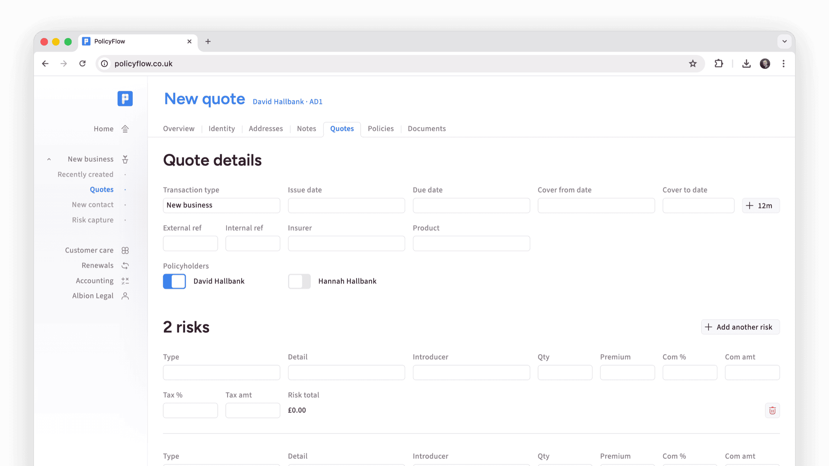Click the first risk Tax % field
The width and height of the screenshot is (829, 466).
coord(190,410)
